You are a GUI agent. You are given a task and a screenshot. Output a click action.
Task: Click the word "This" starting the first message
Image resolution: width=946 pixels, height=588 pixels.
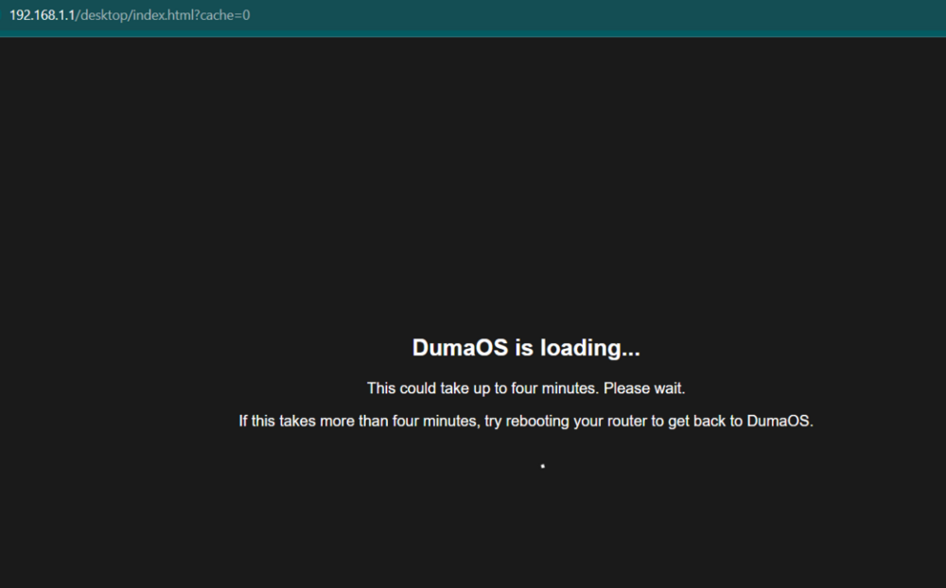(382, 389)
